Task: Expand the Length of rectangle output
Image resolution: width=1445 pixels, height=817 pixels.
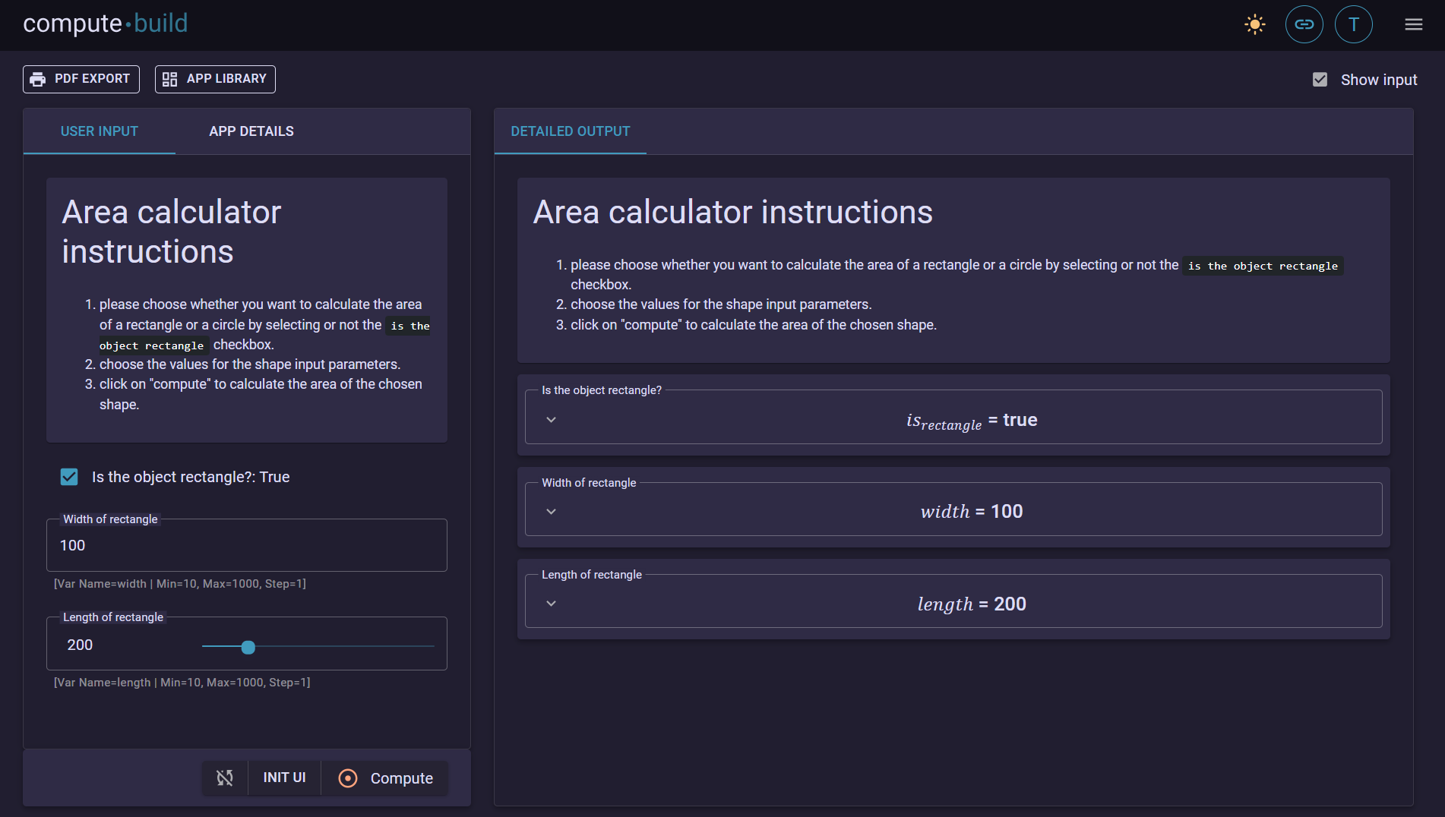Action: pyautogui.click(x=552, y=604)
